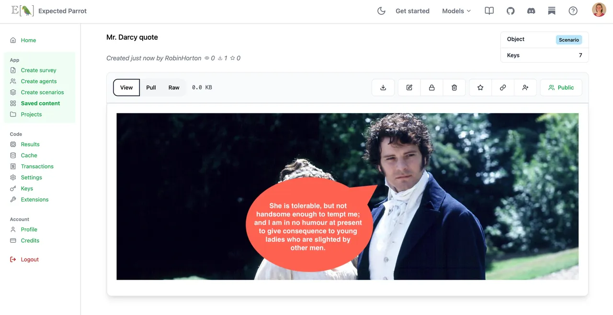Switch to the Raw tab
613x315 pixels.
click(x=174, y=87)
